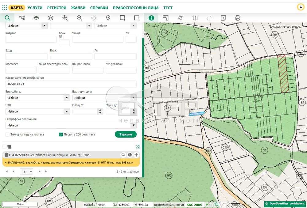The height and width of the screenshot is (208, 307).
Task: Open the layers stack panel icon
Action: [x=51, y=18]
